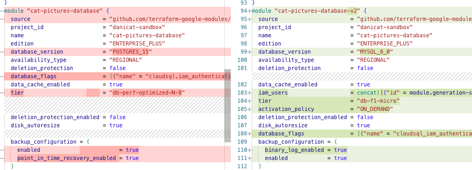Select the "db-perf-optimized-N-8" tier value

(147, 93)
